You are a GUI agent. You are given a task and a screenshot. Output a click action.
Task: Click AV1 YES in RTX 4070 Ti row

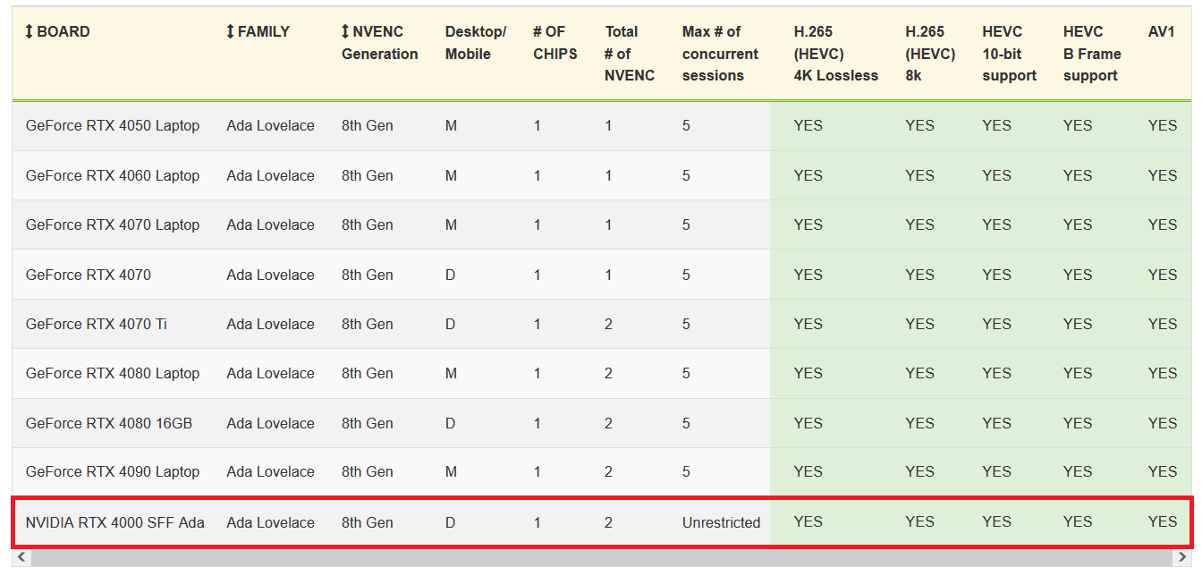tap(1163, 325)
